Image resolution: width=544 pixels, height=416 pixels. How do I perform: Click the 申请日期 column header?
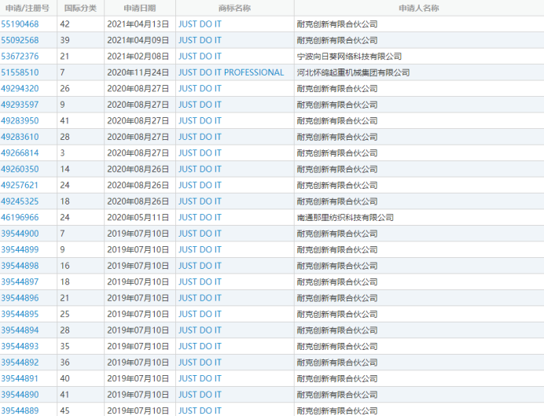pos(140,8)
